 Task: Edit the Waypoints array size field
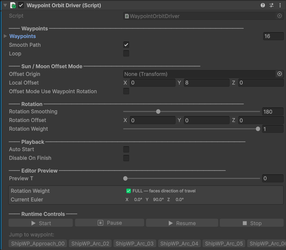(x=273, y=36)
